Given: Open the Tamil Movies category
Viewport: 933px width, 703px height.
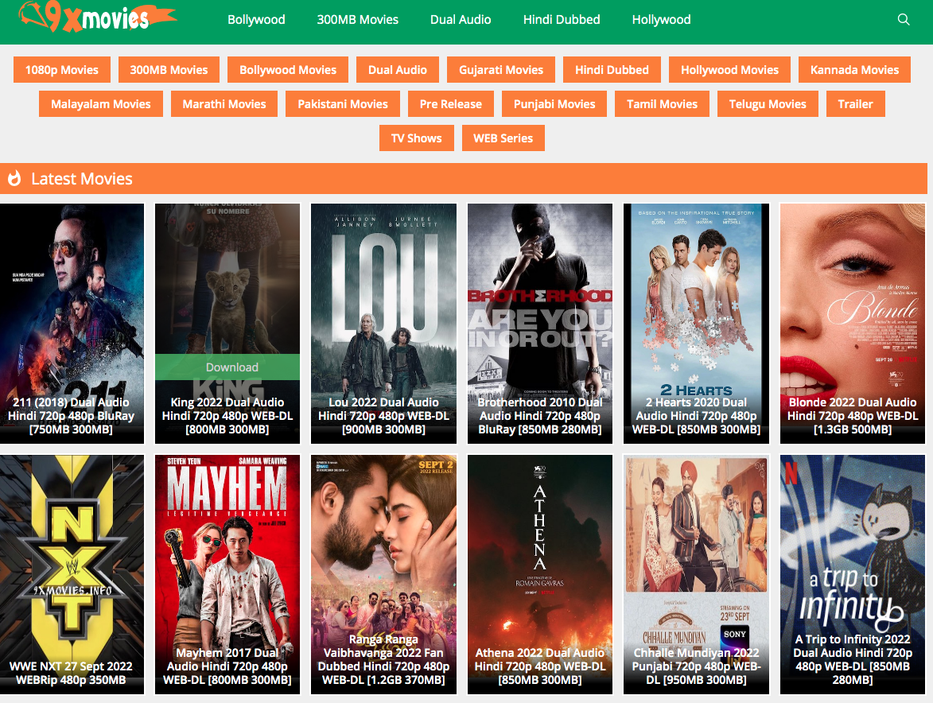Looking at the screenshot, I should click(x=662, y=104).
